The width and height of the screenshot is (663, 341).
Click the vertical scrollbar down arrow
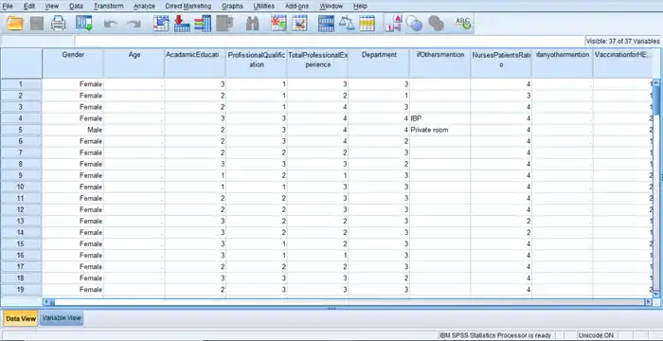[656, 294]
